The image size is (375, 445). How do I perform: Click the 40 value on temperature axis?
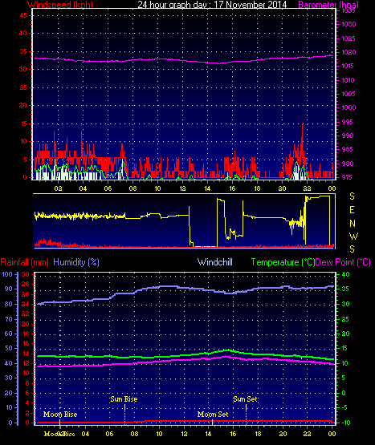tap(346, 274)
